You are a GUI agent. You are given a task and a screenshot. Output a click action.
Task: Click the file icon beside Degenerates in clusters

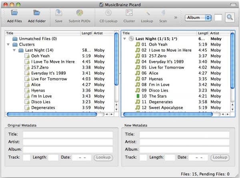click(27, 108)
